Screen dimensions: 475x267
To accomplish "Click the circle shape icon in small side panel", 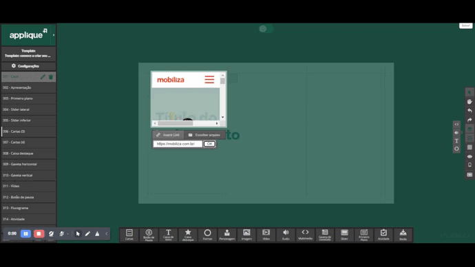I will (x=456, y=149).
